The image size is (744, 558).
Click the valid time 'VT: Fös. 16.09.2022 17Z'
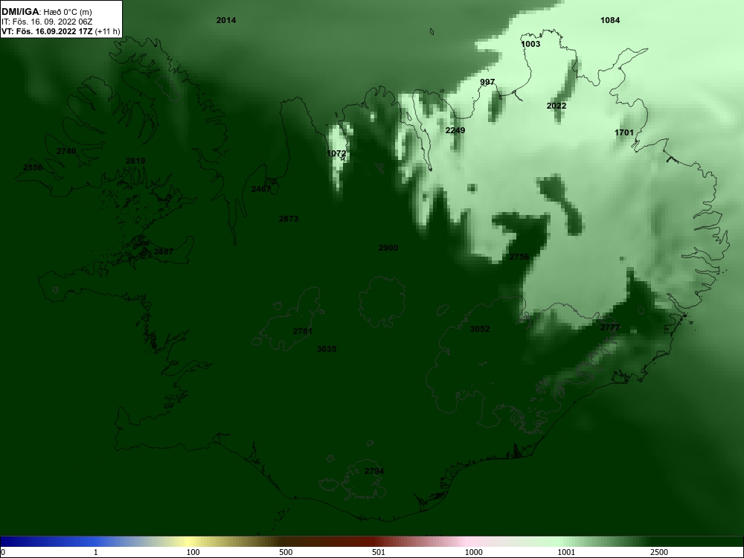(x=47, y=31)
